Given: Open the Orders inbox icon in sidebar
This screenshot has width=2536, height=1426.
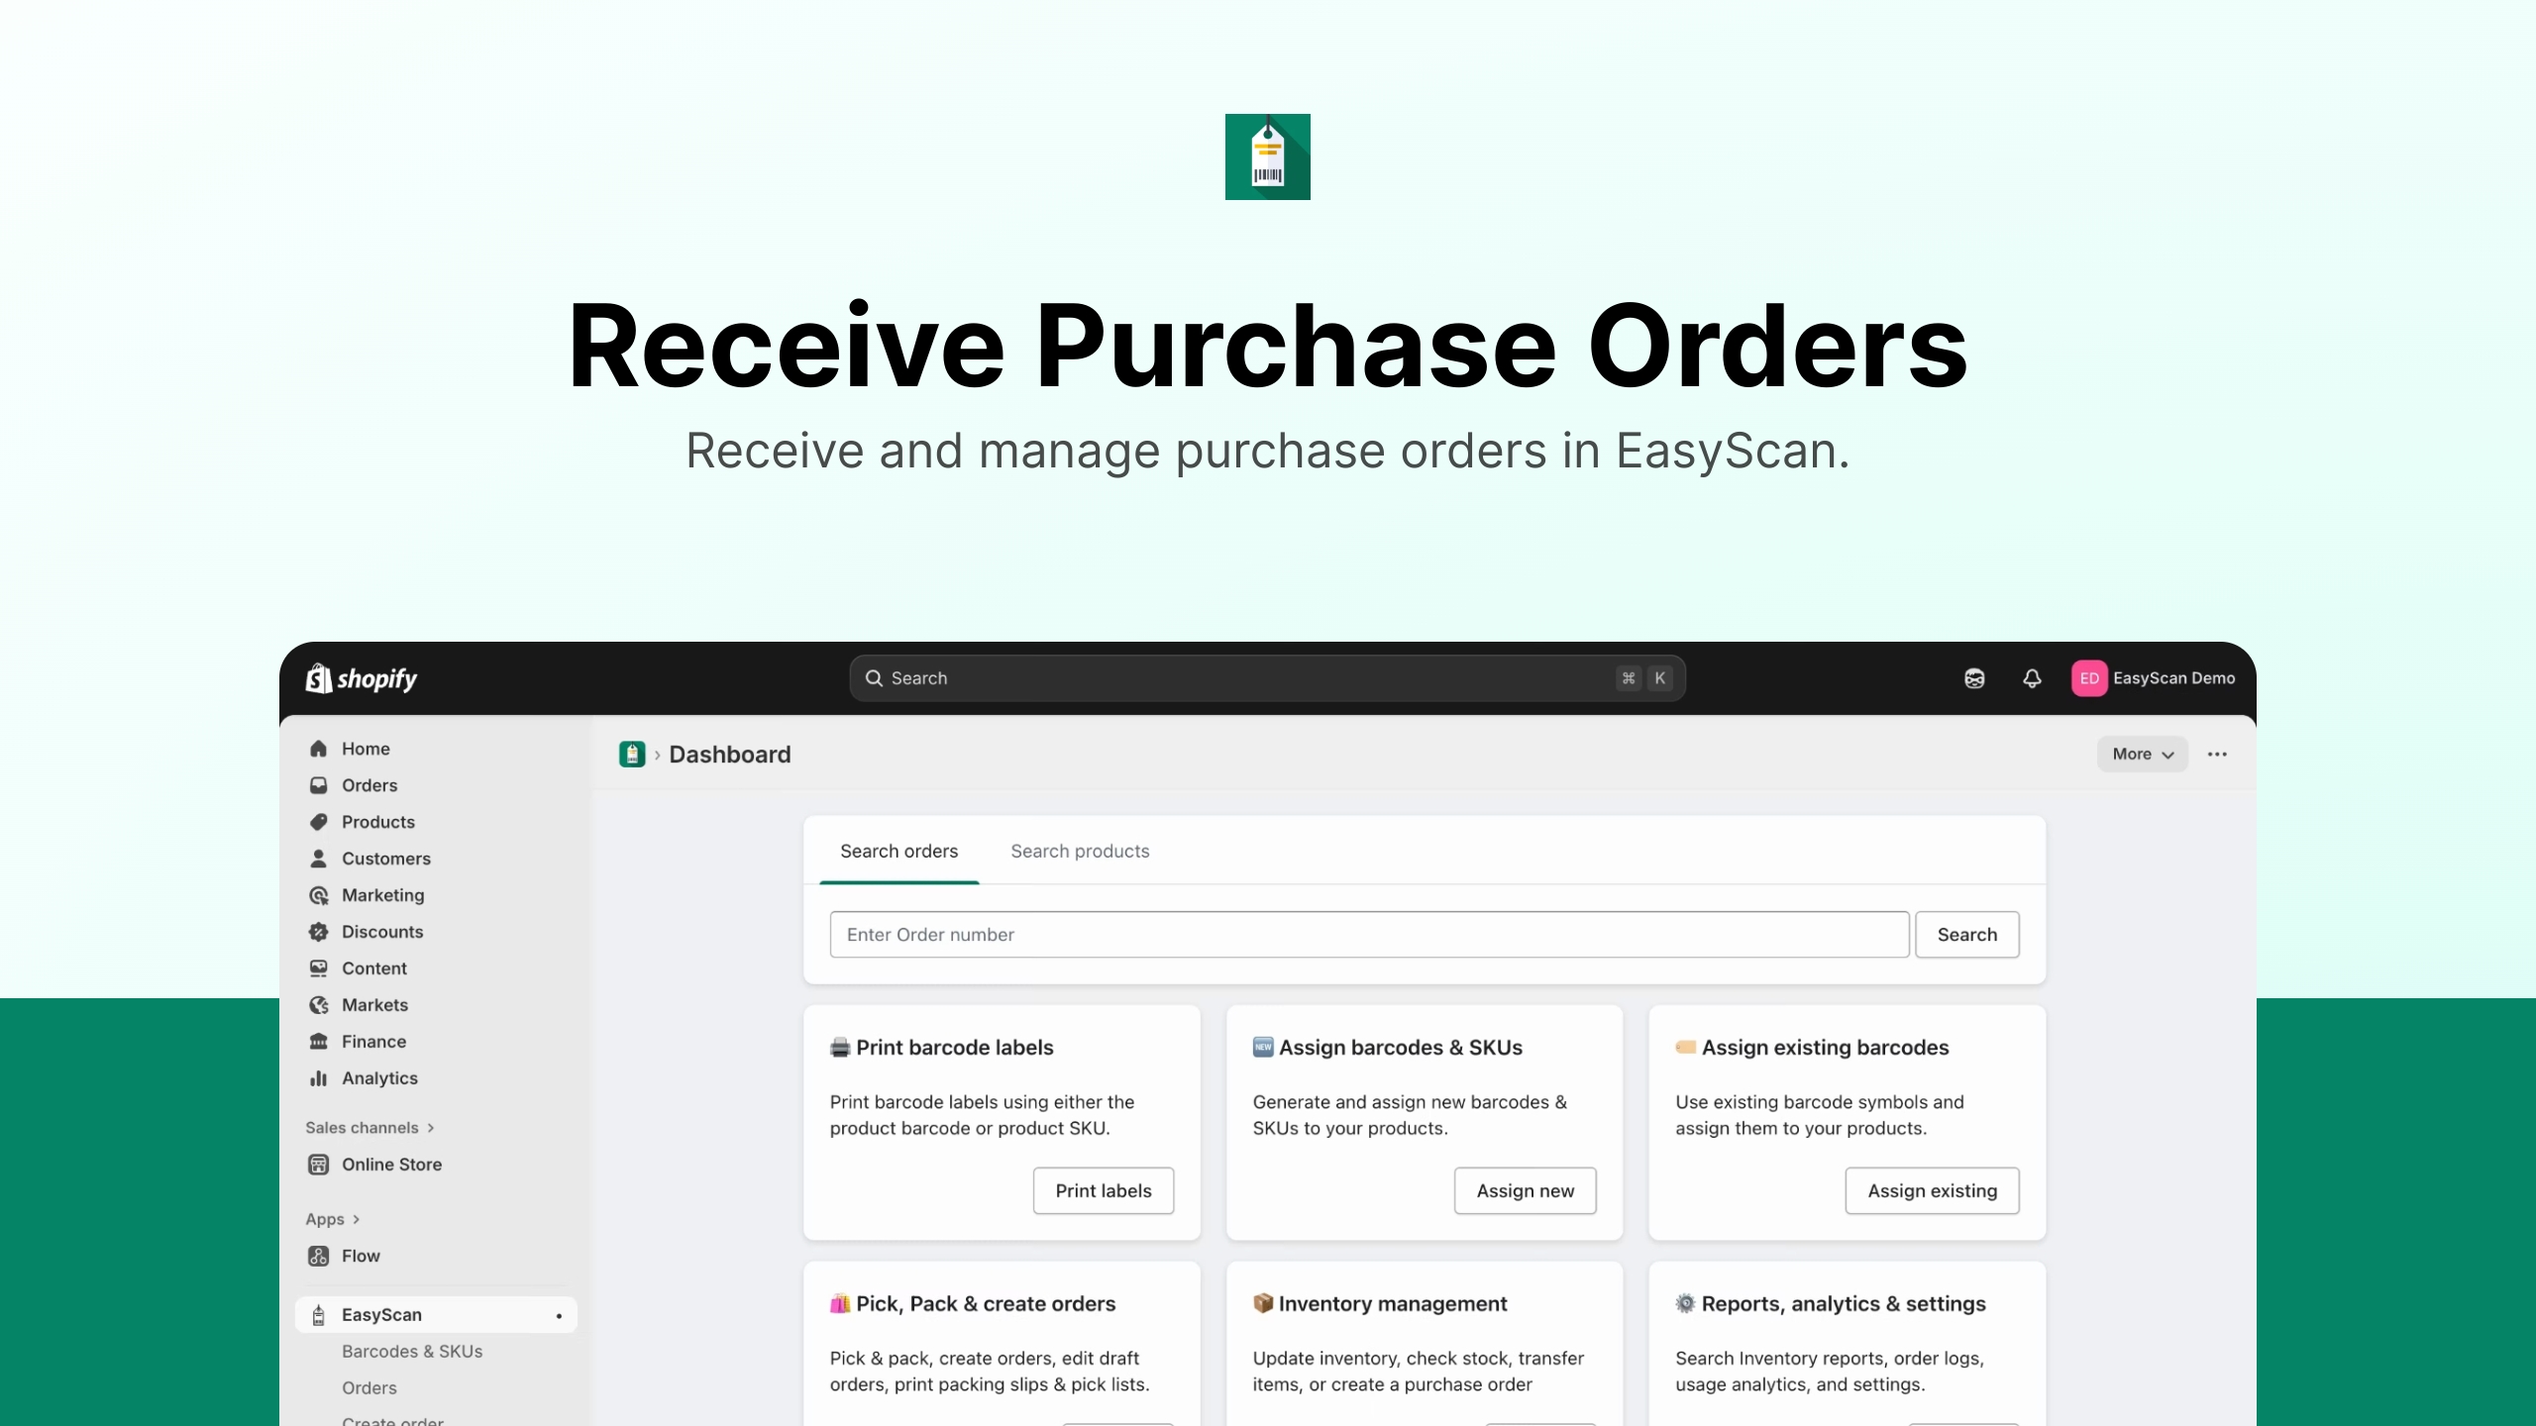Looking at the screenshot, I should [318, 785].
